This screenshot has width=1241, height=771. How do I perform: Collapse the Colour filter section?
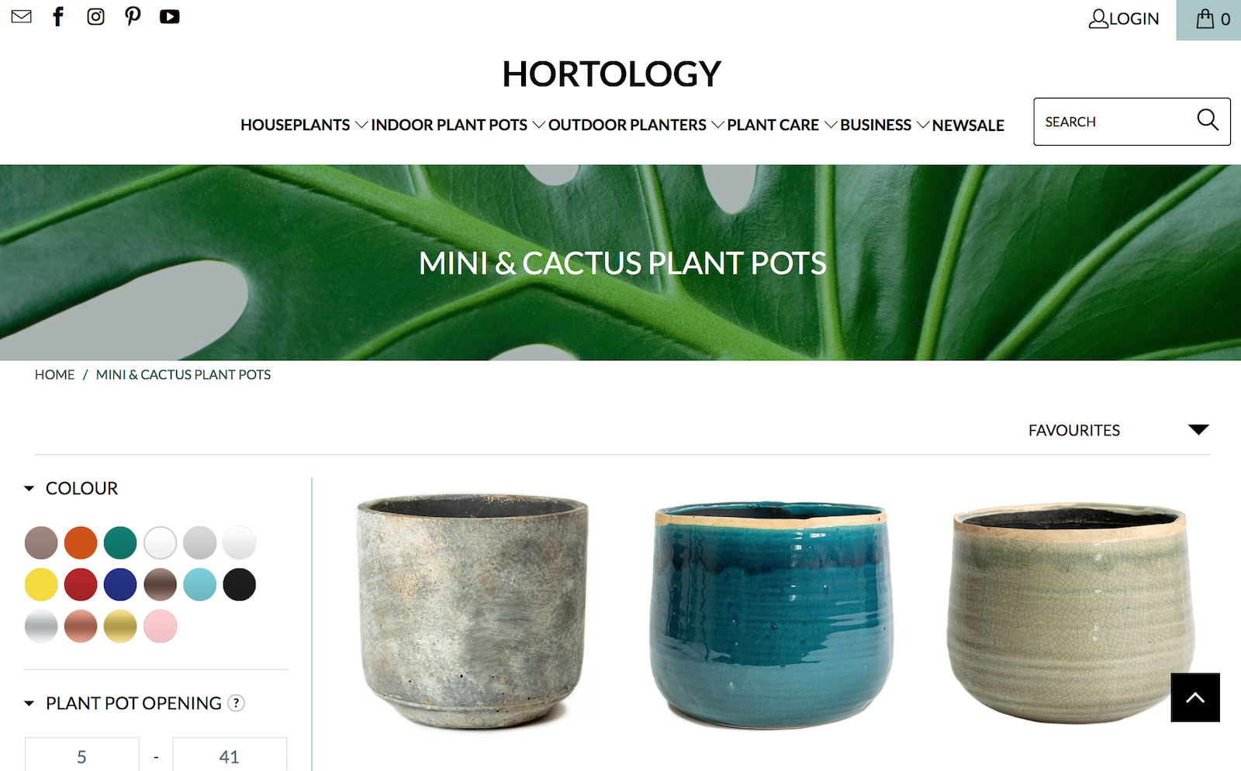point(71,488)
